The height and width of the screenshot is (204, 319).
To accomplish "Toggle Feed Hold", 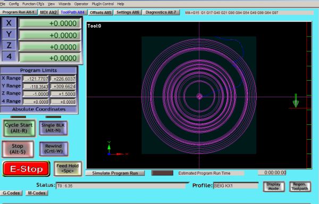I will coord(68,168).
